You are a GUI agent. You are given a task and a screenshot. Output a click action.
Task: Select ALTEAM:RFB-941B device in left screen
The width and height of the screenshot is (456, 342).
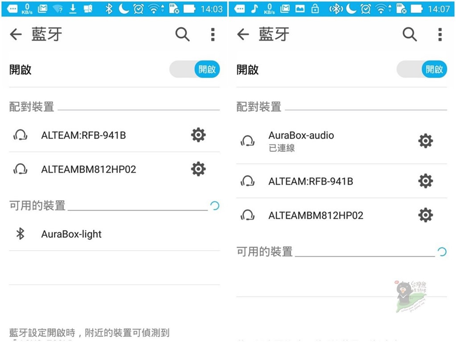[114, 135]
